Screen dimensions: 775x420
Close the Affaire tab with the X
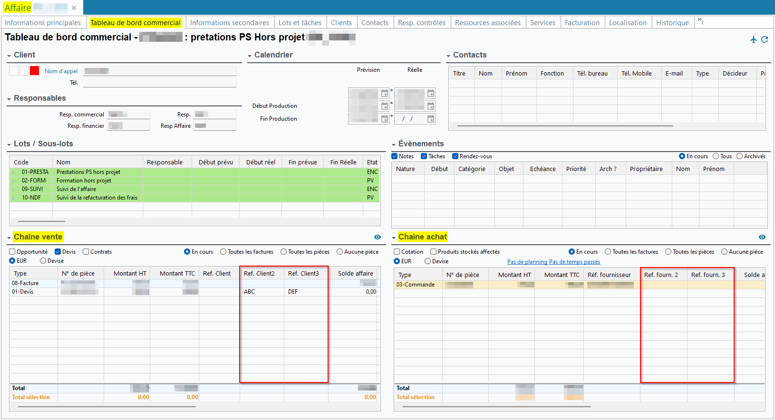74,8
